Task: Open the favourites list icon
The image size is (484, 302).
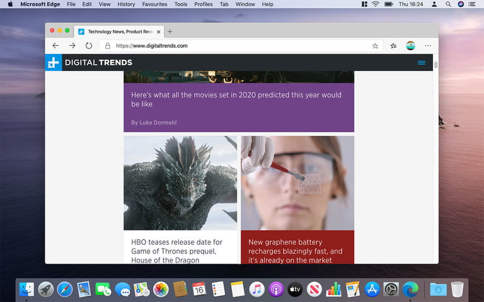Action: (393, 46)
